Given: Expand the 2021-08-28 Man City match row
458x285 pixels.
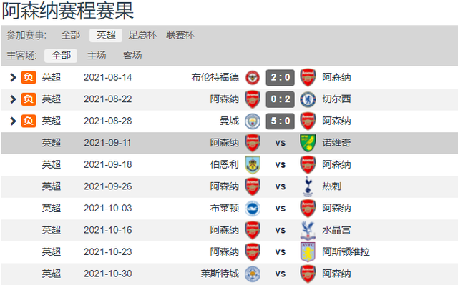Looking at the screenshot, I should pyautogui.click(x=13, y=121).
